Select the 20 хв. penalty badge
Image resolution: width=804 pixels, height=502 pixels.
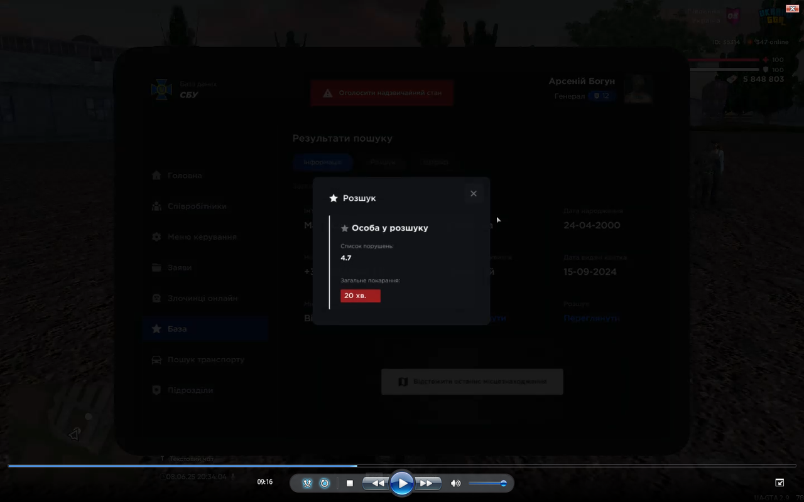point(361,296)
